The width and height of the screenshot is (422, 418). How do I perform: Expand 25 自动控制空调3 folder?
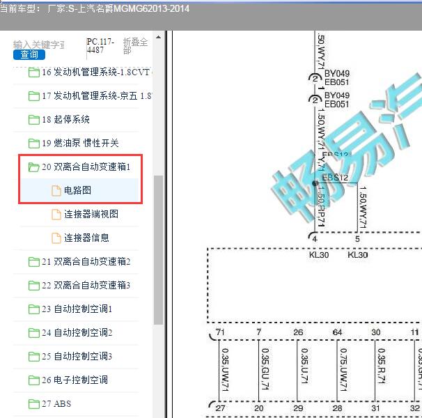[77, 357]
